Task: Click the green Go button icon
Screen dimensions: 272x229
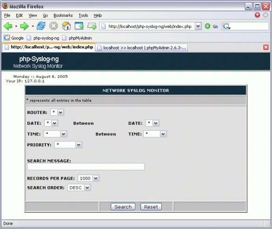Action: [x=207, y=26]
